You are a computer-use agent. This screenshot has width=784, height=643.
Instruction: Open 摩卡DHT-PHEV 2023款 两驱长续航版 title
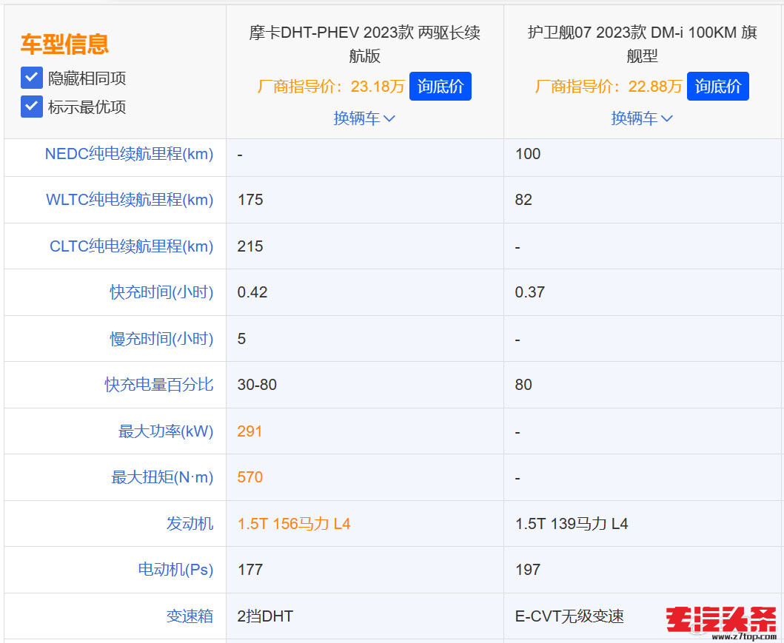tap(364, 44)
